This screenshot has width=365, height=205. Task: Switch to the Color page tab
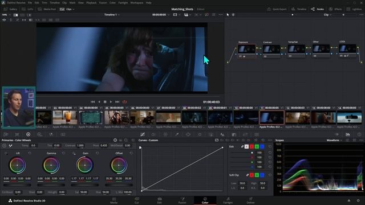point(205,200)
